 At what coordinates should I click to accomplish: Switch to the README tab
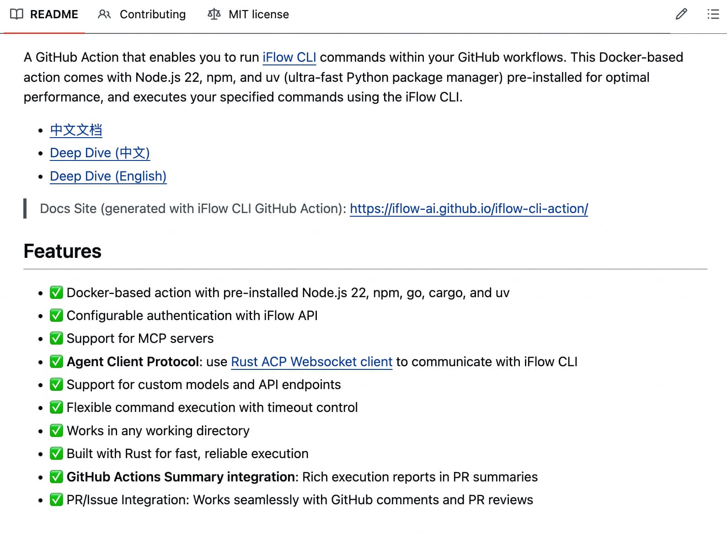point(54,14)
